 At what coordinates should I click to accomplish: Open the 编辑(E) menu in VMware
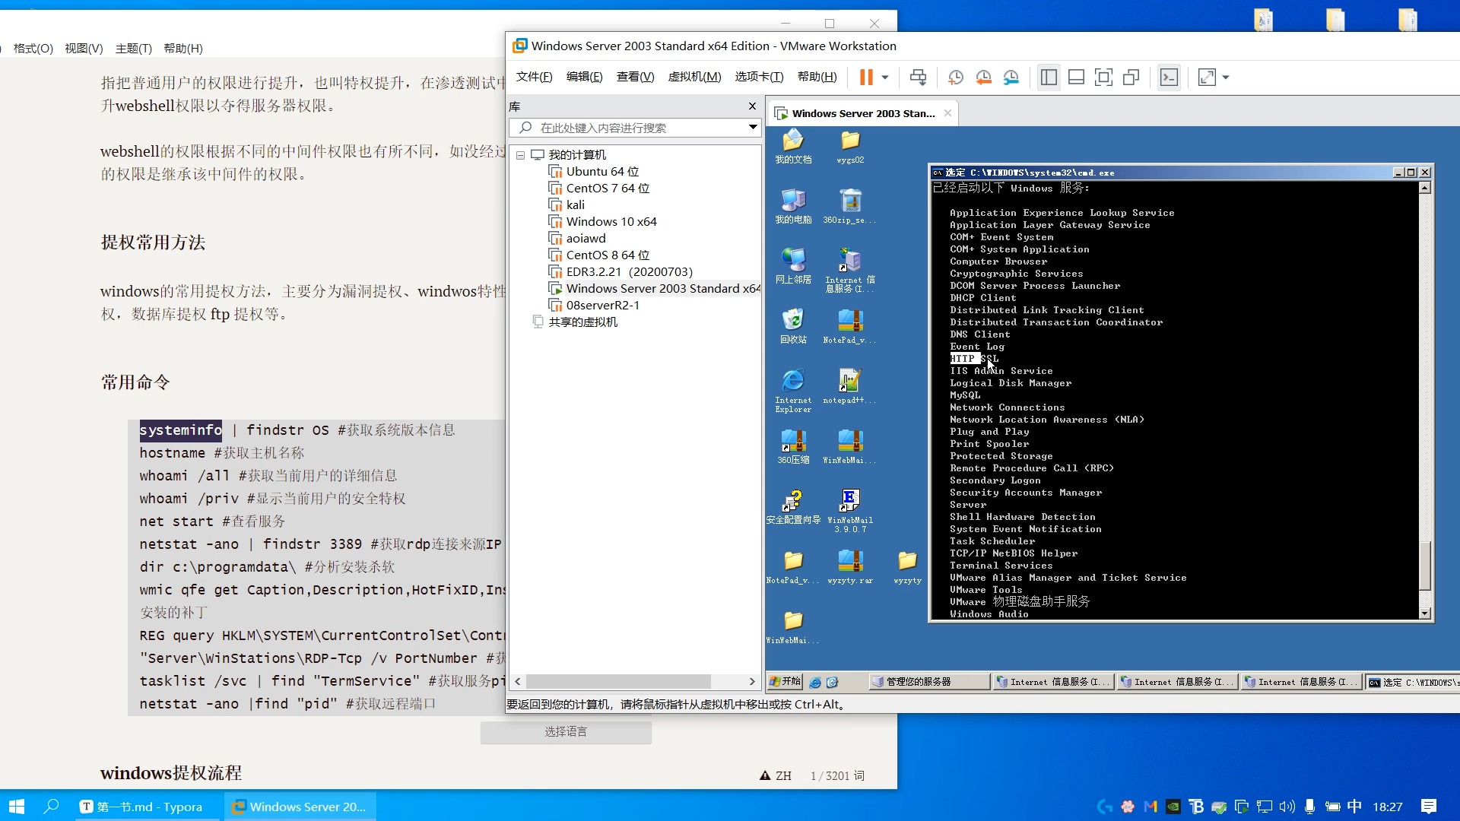point(584,77)
